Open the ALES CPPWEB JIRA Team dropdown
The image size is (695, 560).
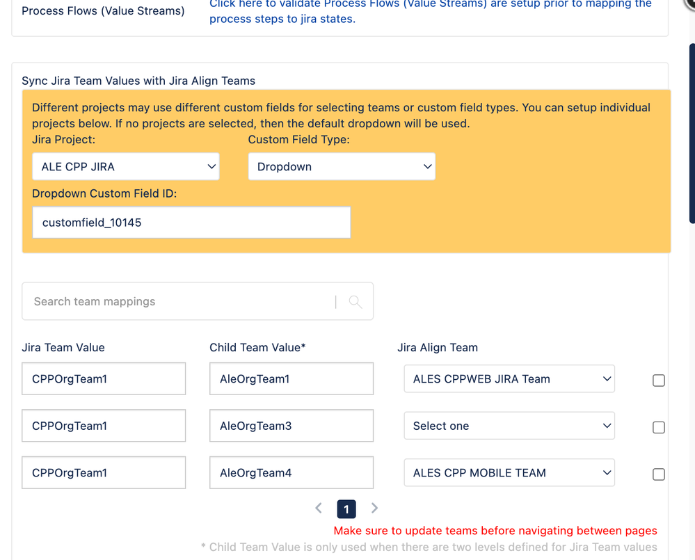(x=509, y=379)
